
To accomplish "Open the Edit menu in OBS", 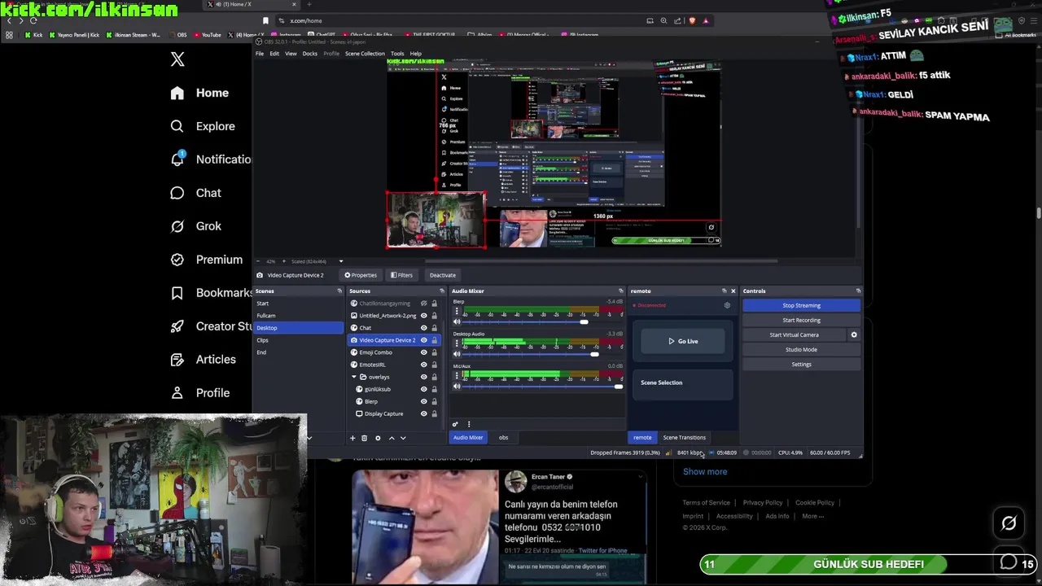I will tap(274, 54).
